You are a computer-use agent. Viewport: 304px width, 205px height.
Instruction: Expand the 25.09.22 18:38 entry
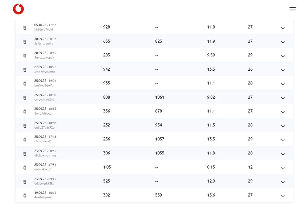coord(283,126)
